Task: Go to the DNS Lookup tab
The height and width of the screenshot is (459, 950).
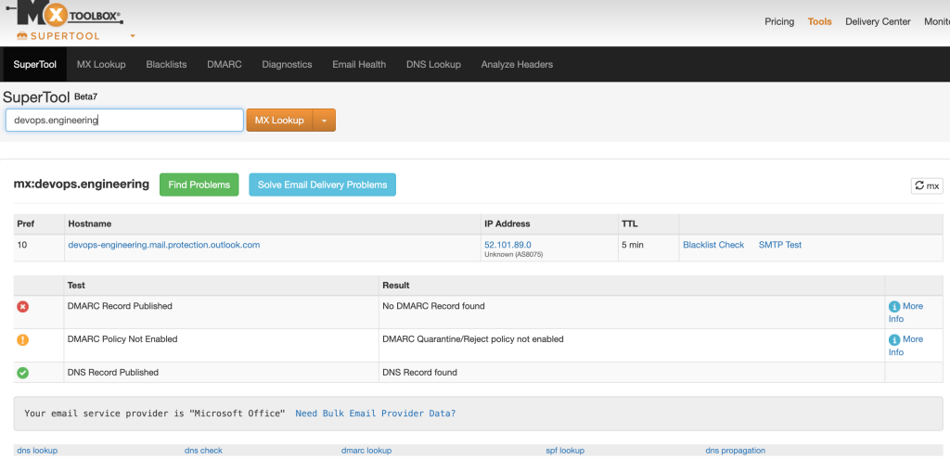Action: point(433,64)
